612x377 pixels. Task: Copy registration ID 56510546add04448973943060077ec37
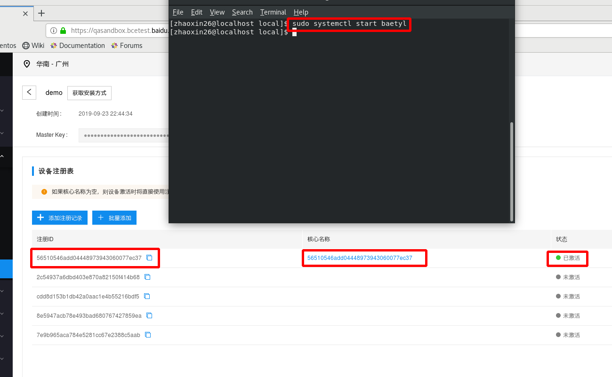pos(150,258)
